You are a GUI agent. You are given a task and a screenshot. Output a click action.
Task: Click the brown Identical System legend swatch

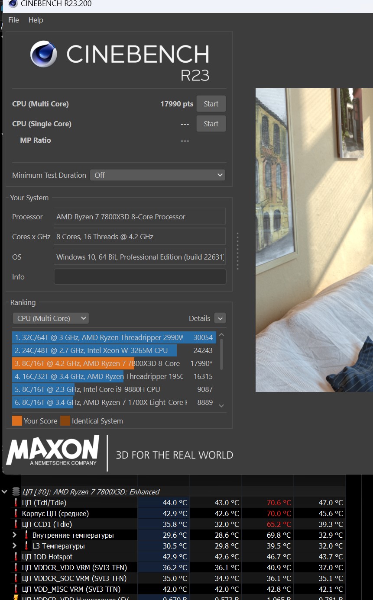pyautogui.click(x=65, y=421)
